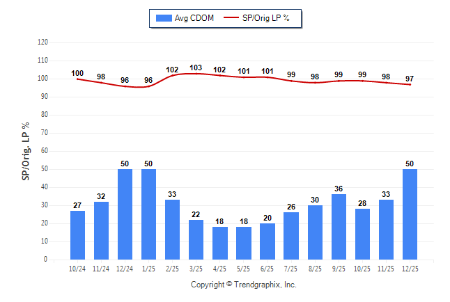Click the 6/25 bar showing 20

pos(267,241)
